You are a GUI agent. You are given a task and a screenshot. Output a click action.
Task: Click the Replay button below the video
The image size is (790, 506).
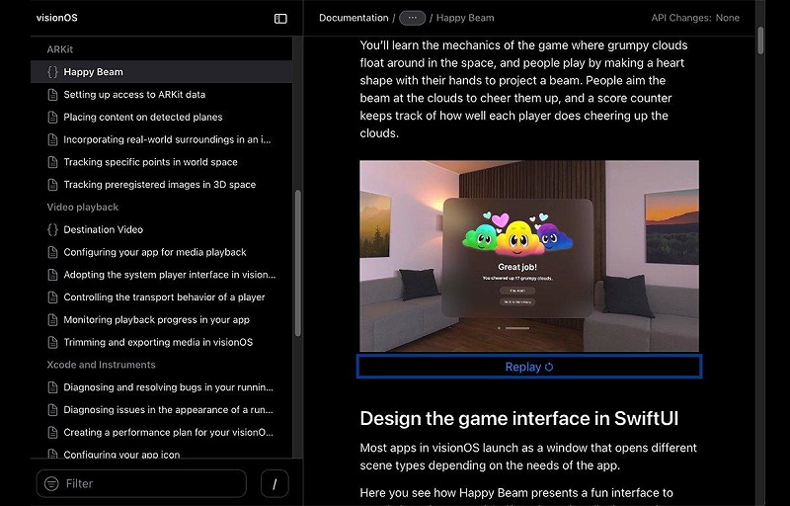tap(528, 367)
